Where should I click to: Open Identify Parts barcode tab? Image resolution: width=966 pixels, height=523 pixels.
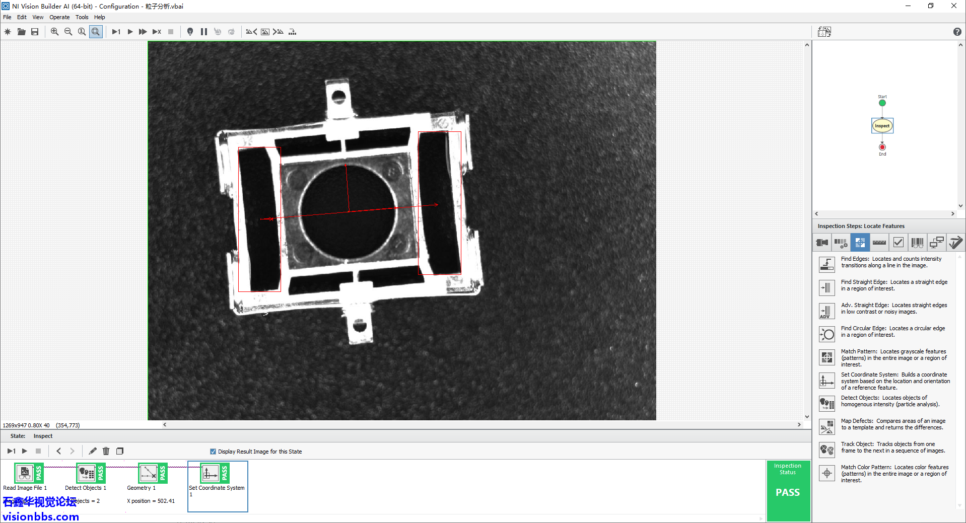(917, 243)
